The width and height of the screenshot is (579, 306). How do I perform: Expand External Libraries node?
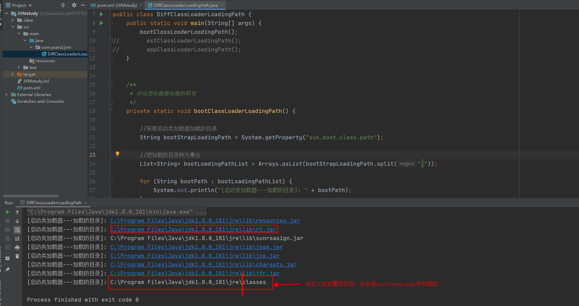coord(6,95)
